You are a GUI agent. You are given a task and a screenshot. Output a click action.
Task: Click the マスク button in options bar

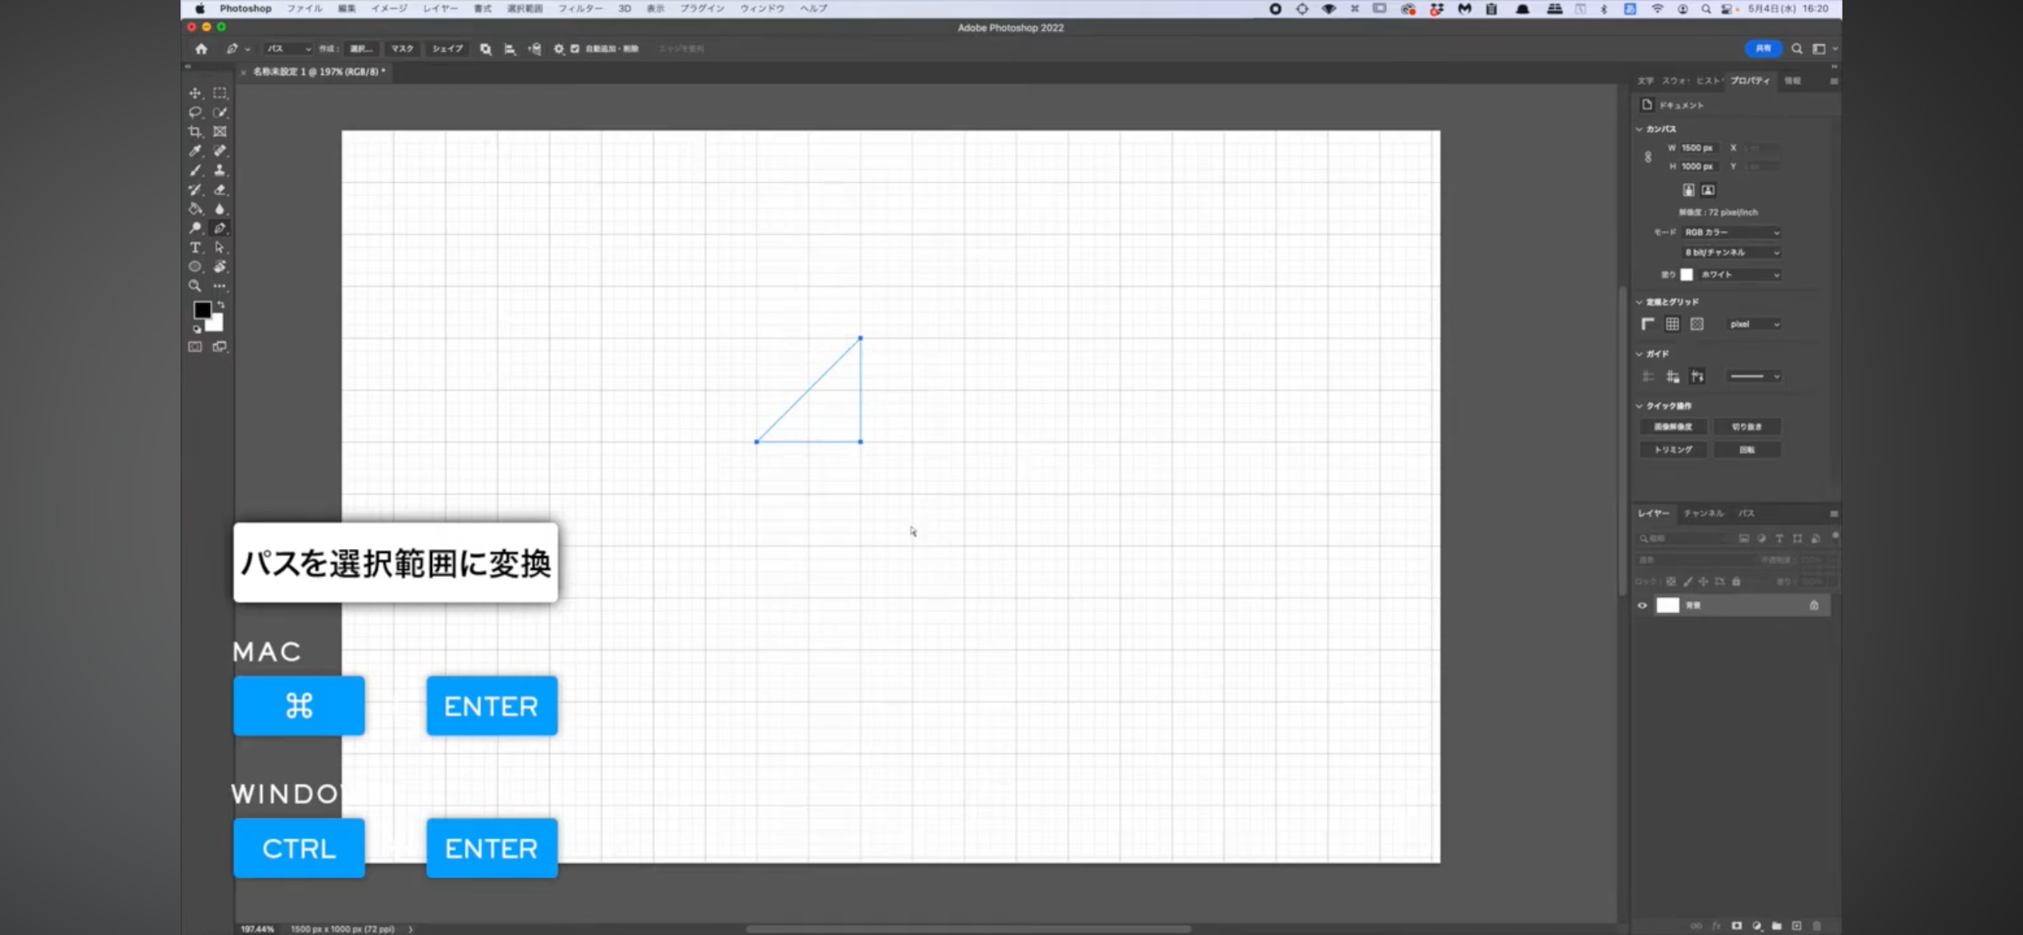(402, 49)
